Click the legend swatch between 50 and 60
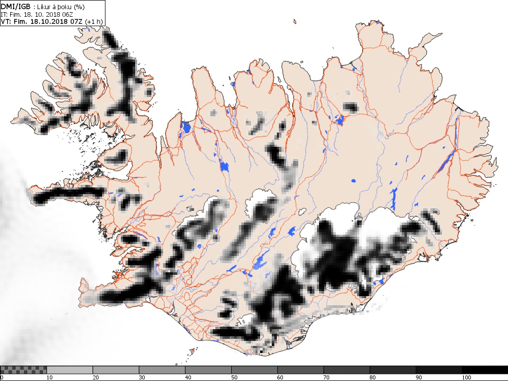Viewport: 508px width, 381px height. pos(255,370)
